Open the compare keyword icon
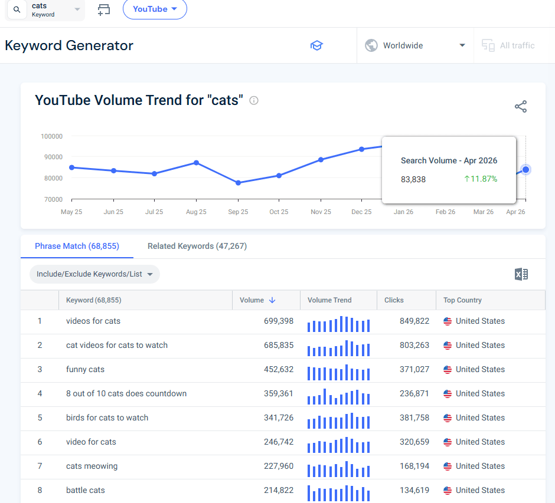 click(x=104, y=9)
